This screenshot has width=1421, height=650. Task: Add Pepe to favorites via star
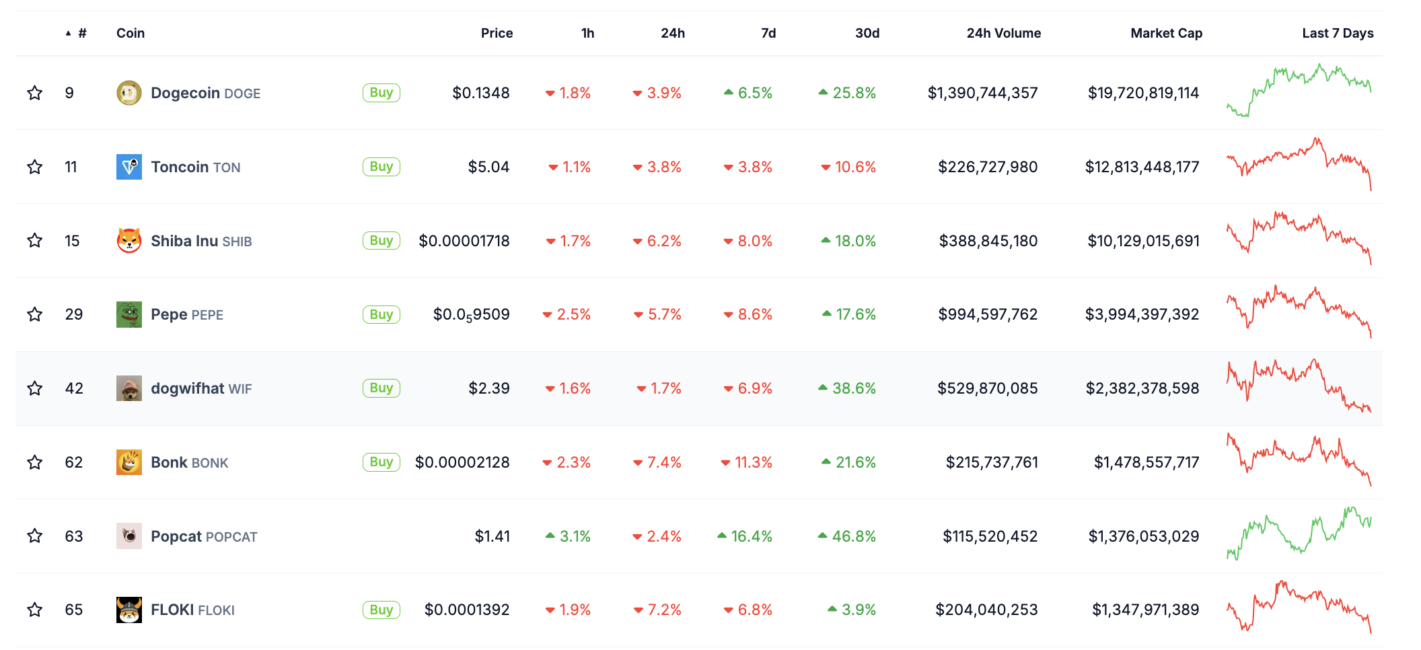35,314
